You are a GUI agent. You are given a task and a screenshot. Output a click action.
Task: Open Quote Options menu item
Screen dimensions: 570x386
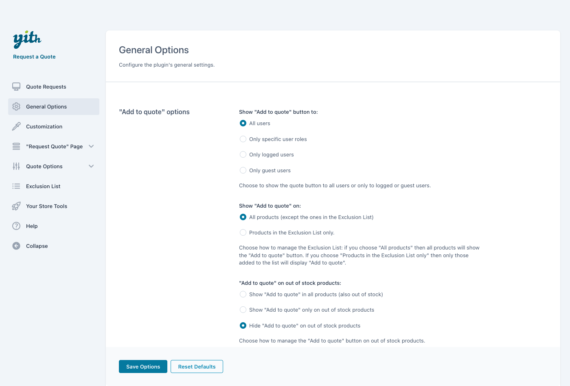[x=54, y=166]
